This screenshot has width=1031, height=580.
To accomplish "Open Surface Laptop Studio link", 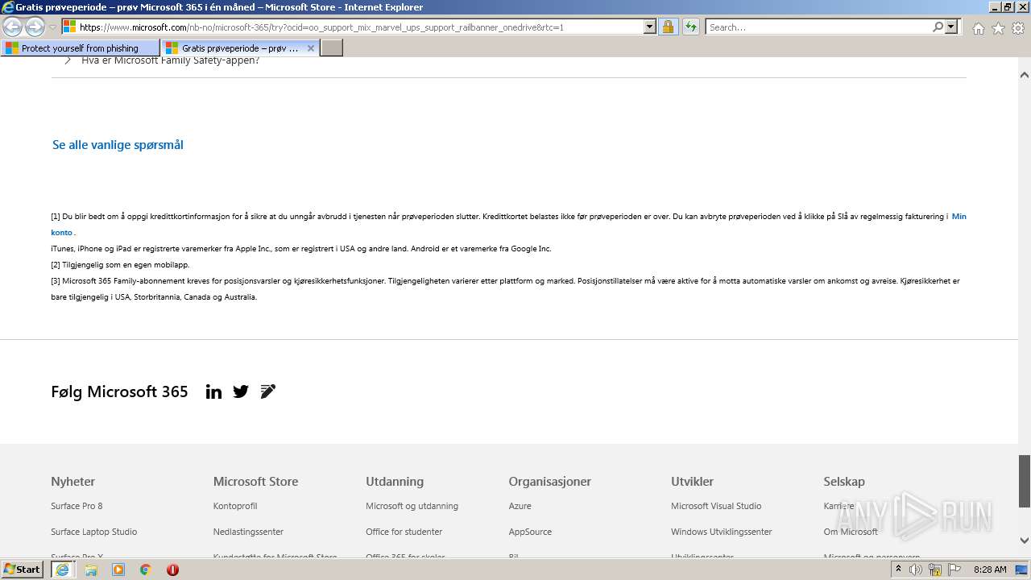I will point(93,532).
